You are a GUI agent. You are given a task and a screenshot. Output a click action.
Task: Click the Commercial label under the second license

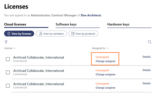tap(20, 74)
